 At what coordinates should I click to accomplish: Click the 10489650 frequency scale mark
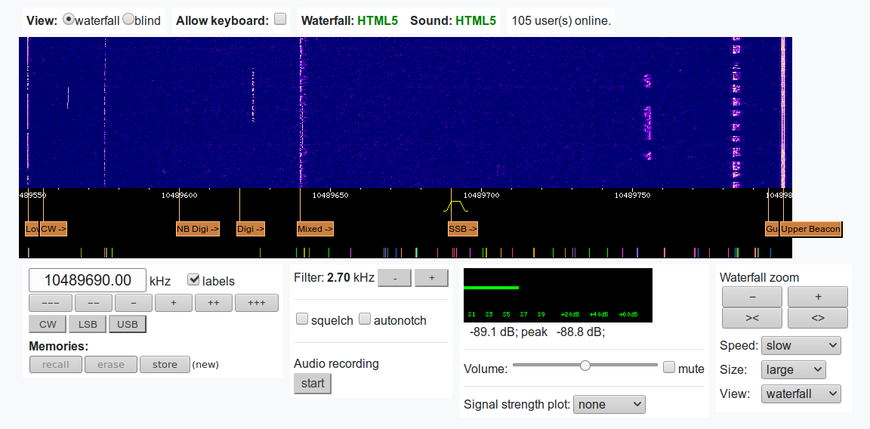[331, 196]
